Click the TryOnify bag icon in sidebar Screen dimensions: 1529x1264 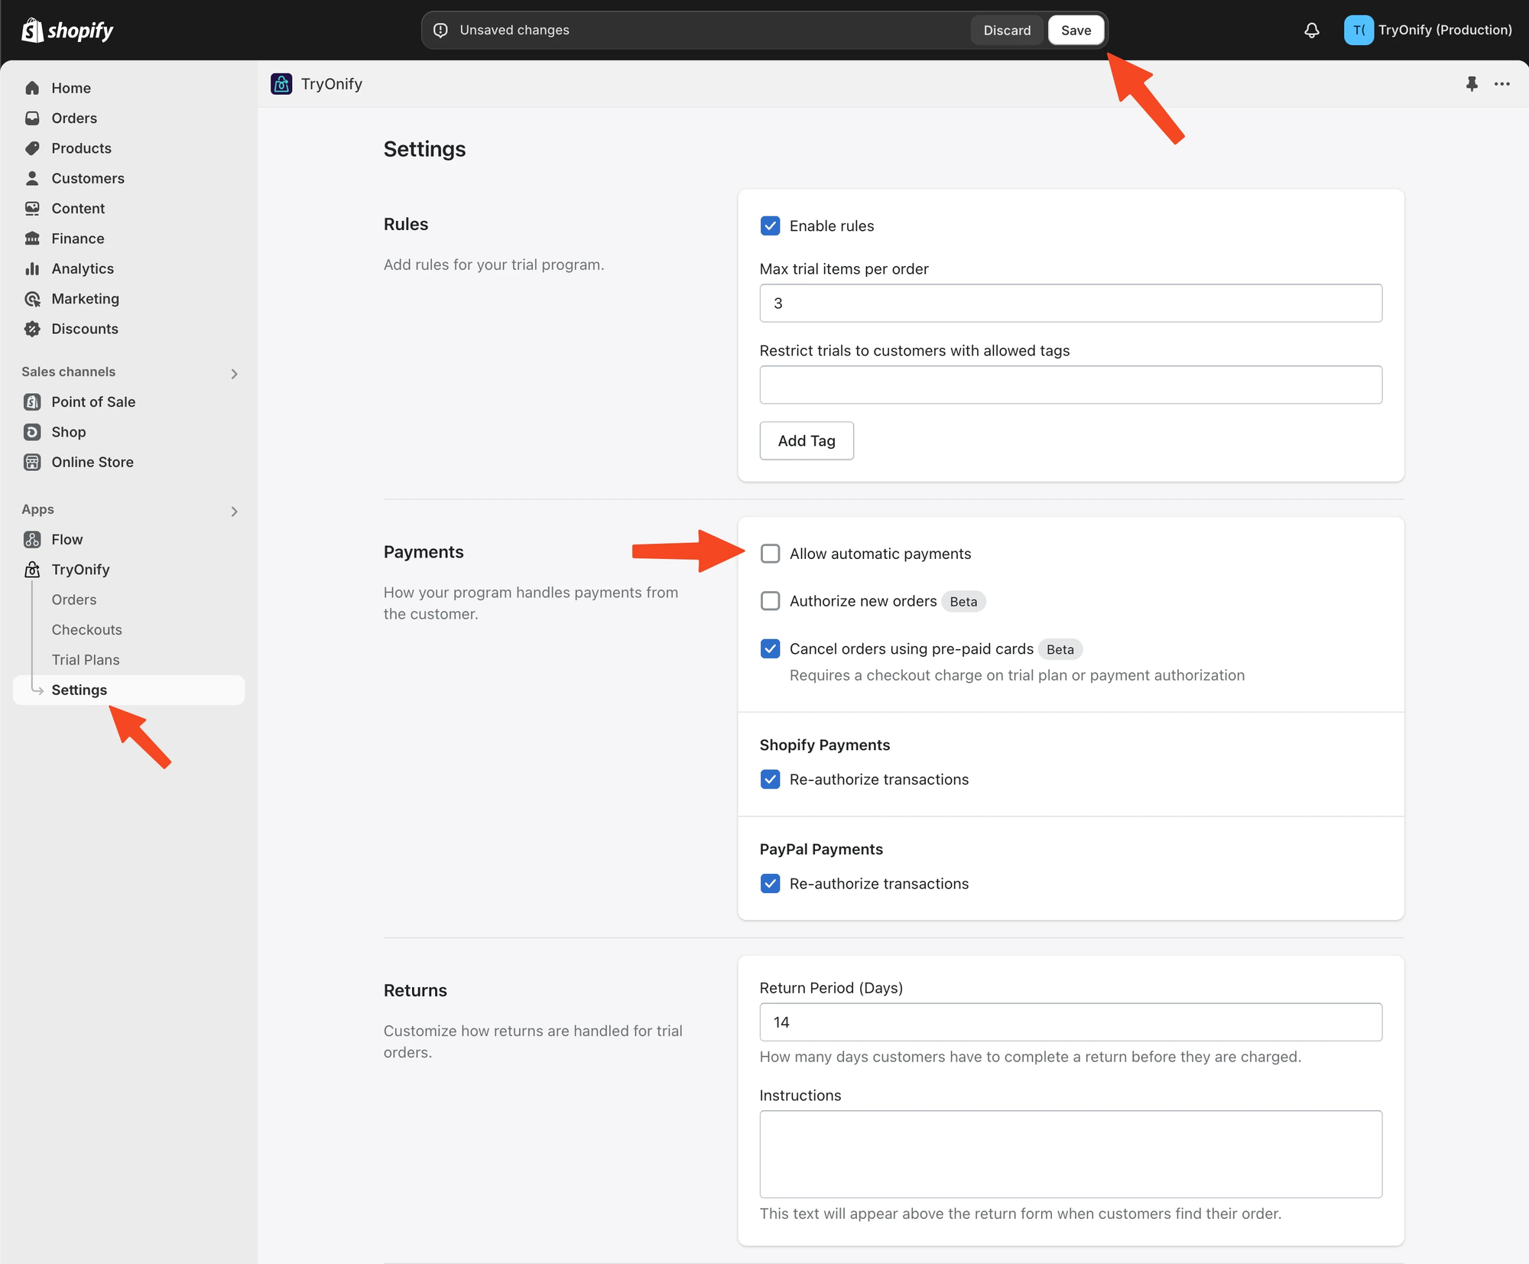point(32,570)
